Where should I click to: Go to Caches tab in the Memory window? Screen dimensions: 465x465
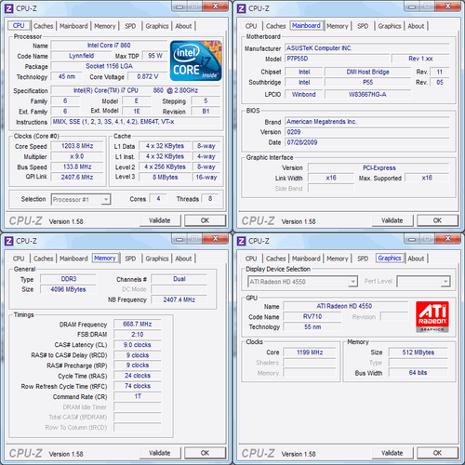point(43,259)
